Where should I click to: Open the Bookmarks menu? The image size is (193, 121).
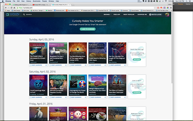point(37,1)
